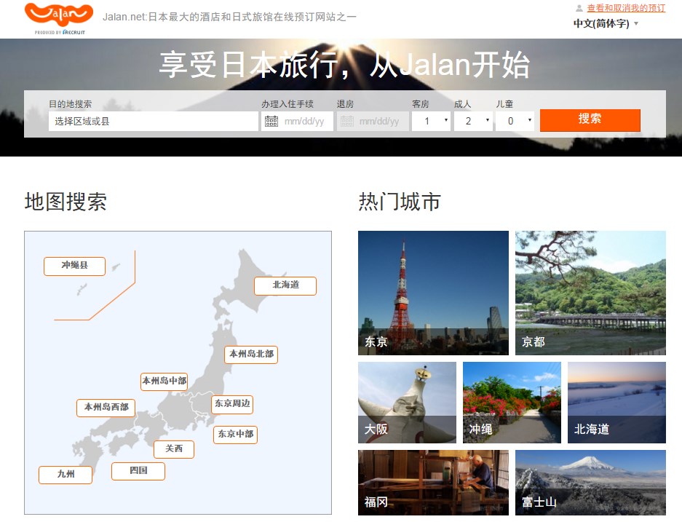Open the check-out date calendar icon
Screen dimensions: 682x522
coord(347,122)
